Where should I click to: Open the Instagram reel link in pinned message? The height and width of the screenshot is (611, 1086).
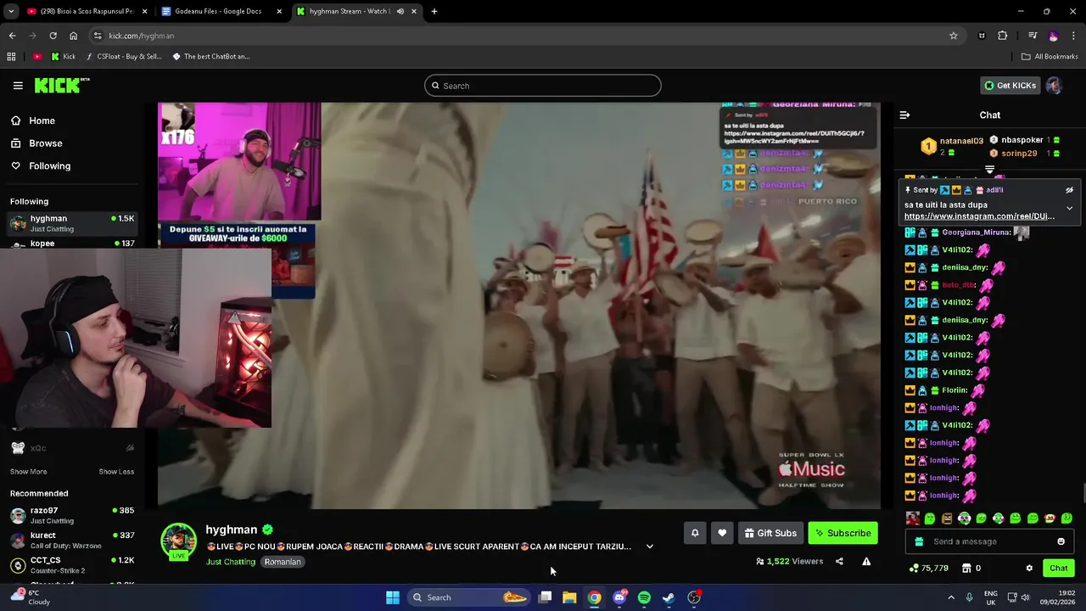(x=979, y=216)
